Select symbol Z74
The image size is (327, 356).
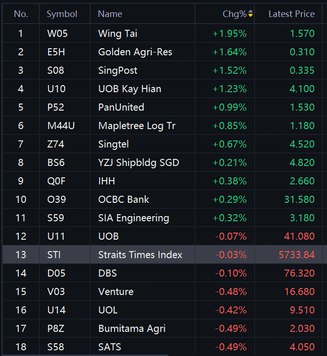coord(56,144)
